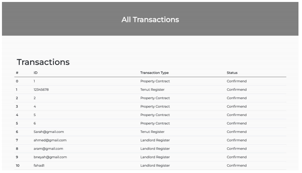The width and height of the screenshot is (302, 173).
Task: Select row number 3 index cell
Action: [x=17, y=107]
